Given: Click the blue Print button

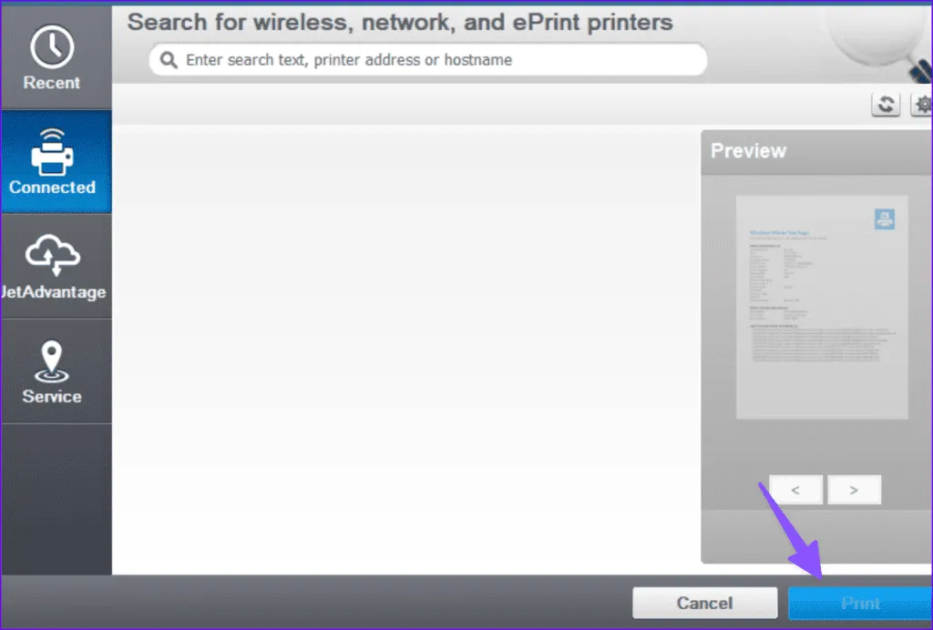Looking at the screenshot, I should 859,603.
